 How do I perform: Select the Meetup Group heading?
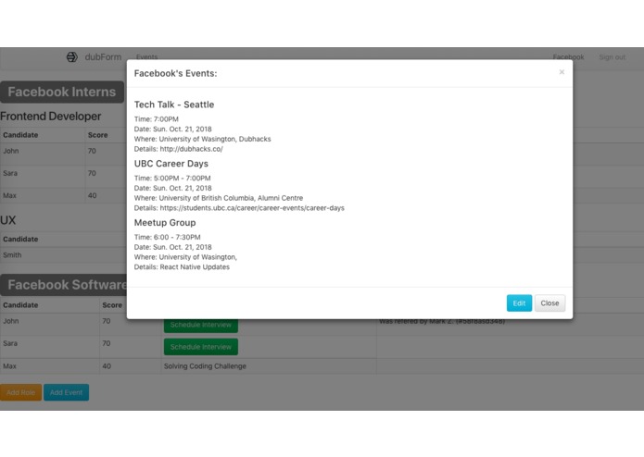click(x=165, y=223)
